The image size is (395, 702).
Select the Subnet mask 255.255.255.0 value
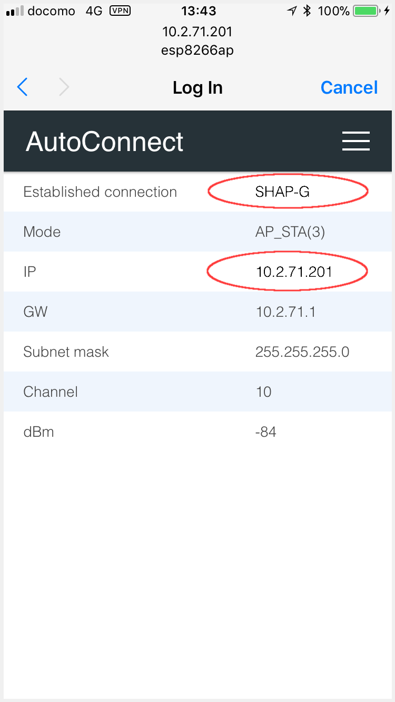(302, 352)
